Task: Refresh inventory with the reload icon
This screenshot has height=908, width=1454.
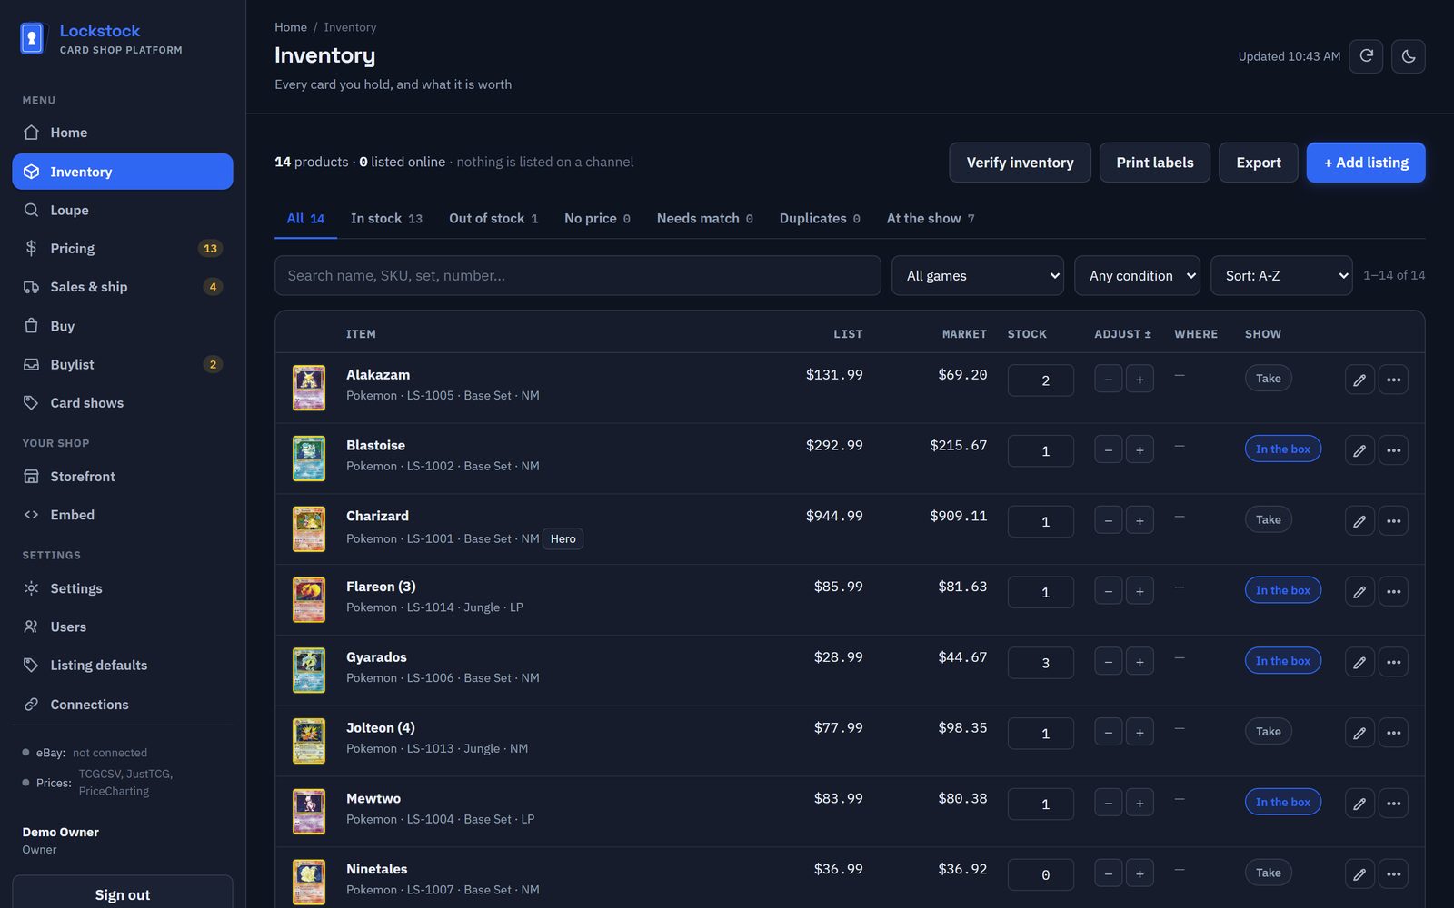Action: click(1366, 56)
